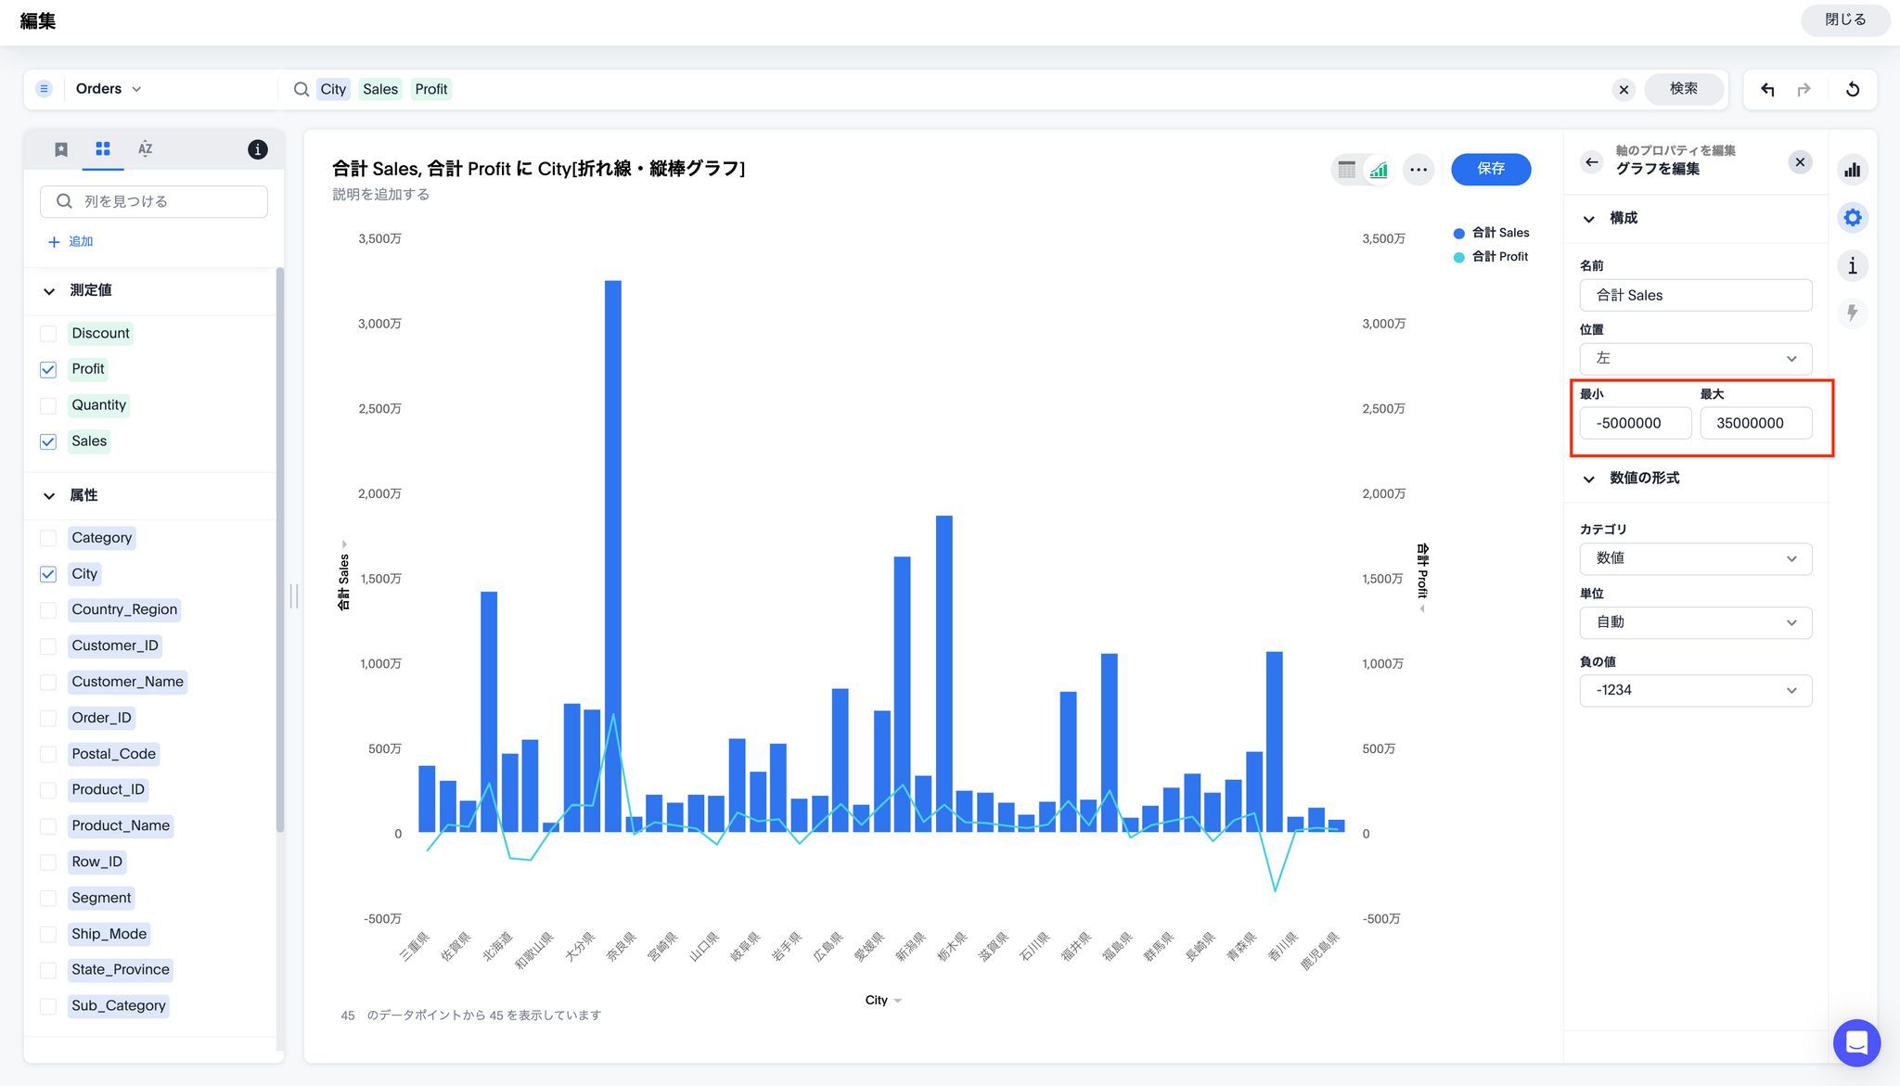Screen dimensions: 1900x1086
Task: Click the data source icon beside Orders
Action: pyautogui.click(x=44, y=89)
